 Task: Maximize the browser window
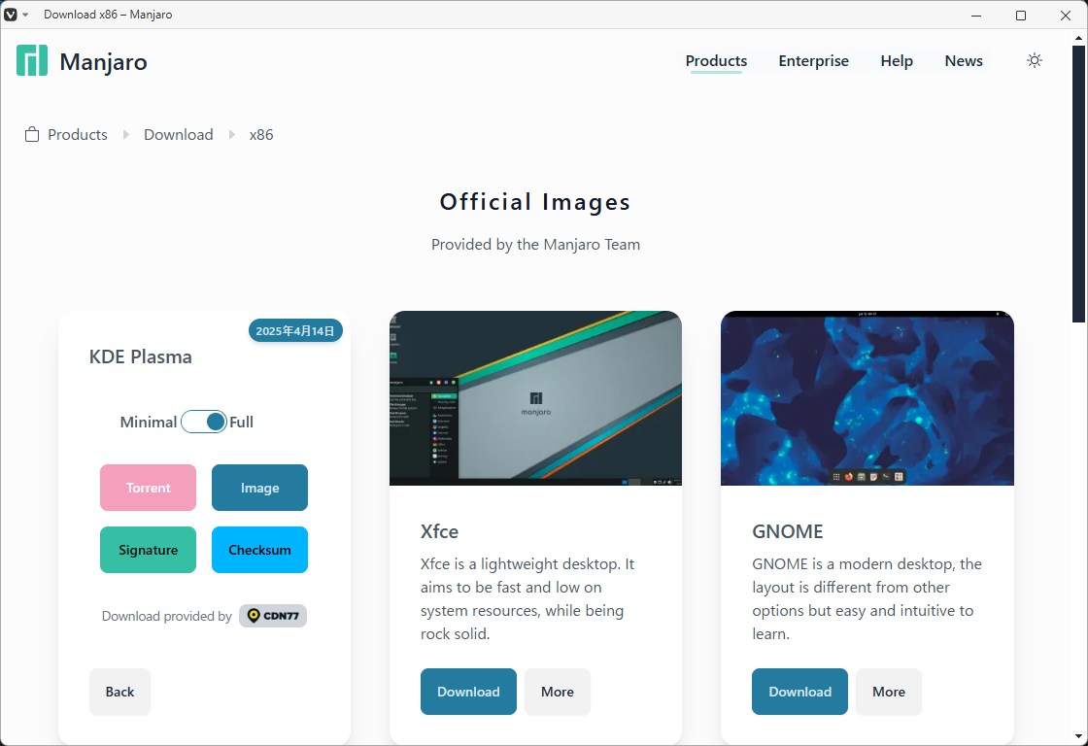[x=1021, y=16]
